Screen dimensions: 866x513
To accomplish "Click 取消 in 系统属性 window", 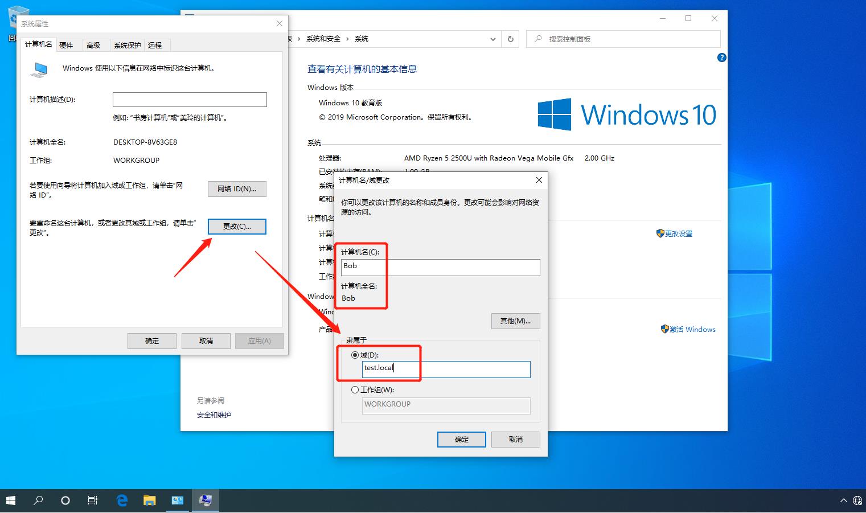I will [206, 341].
